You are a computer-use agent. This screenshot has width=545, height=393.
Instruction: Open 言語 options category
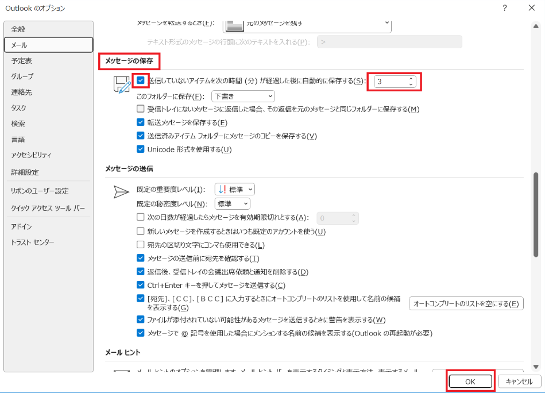click(48, 140)
